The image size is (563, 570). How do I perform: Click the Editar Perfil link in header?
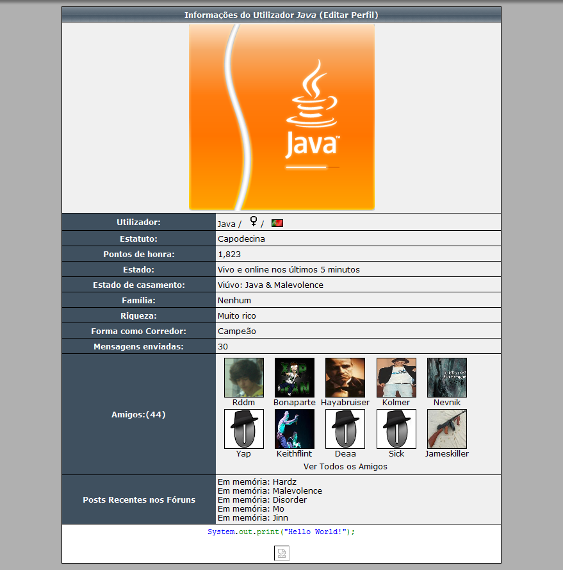coord(349,15)
